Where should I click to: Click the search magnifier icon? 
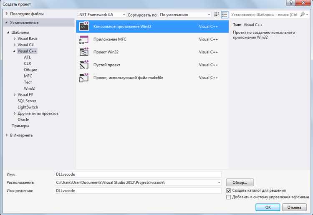(303, 15)
